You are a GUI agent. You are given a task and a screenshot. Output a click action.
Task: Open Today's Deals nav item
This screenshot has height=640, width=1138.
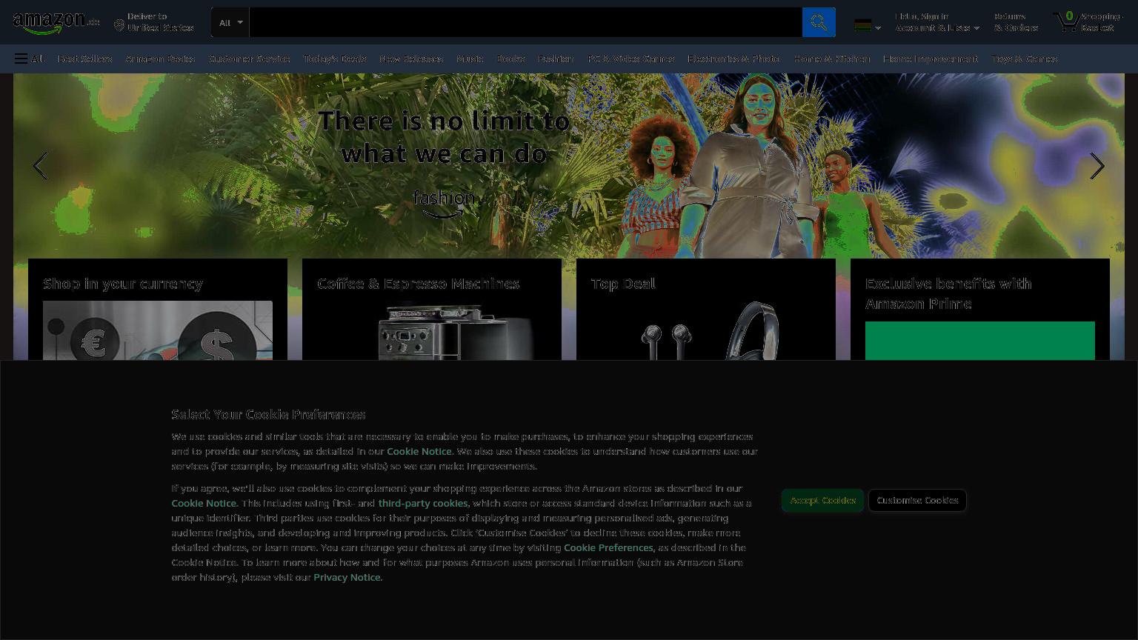335,59
